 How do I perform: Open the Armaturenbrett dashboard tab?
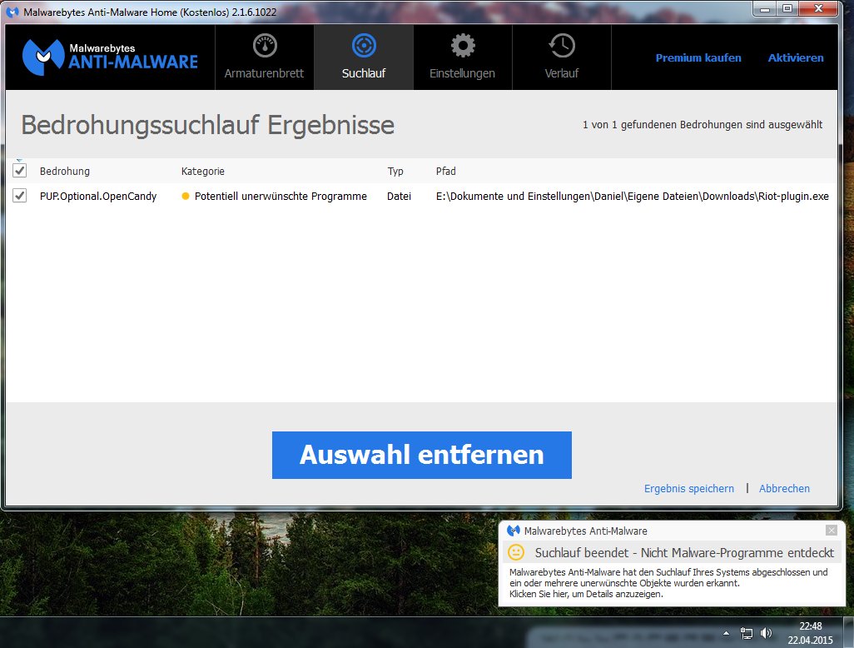coord(264,57)
